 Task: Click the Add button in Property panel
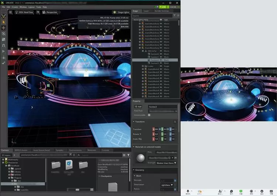[138, 106]
